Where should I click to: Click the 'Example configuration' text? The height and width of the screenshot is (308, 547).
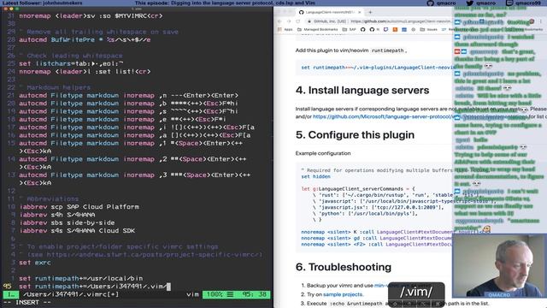click(x=323, y=153)
